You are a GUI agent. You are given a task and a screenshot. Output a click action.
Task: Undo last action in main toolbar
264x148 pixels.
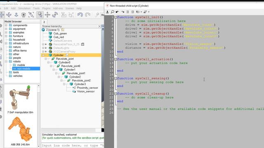pyautogui.click(x=80, y=15)
